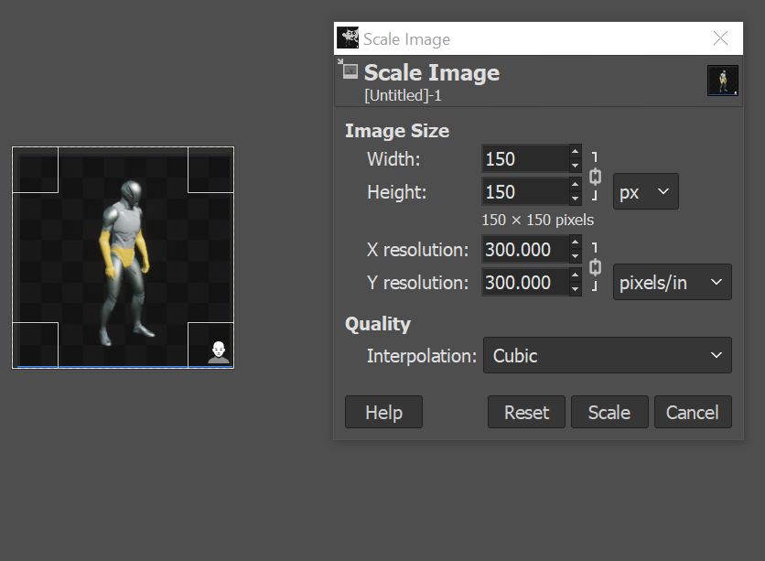The height and width of the screenshot is (561, 765).
Task: Increase Height using the up arrow
Action: [575, 185]
